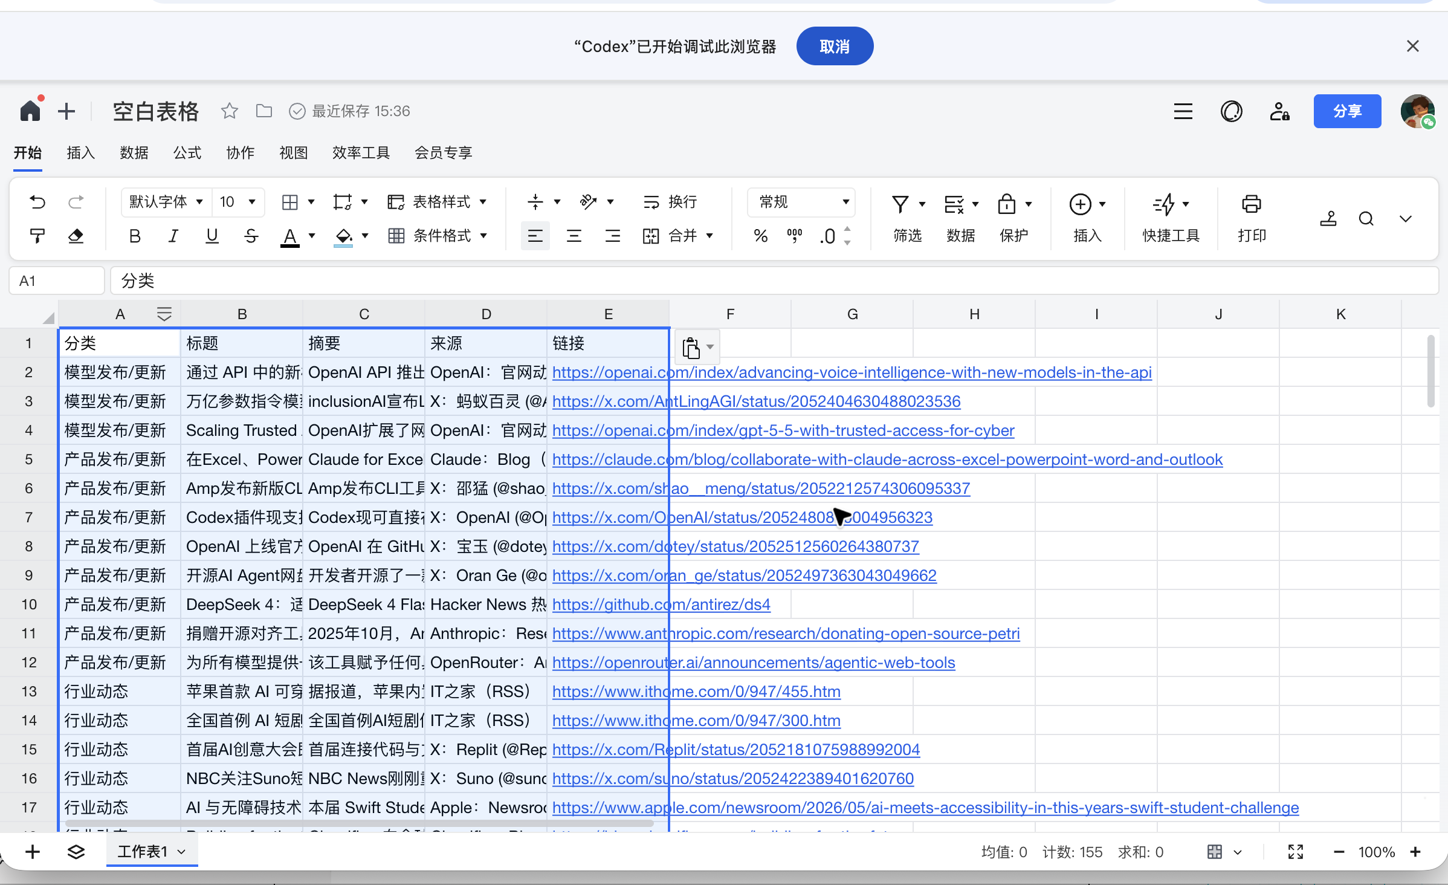Click the 保护 lock icon

click(1007, 205)
